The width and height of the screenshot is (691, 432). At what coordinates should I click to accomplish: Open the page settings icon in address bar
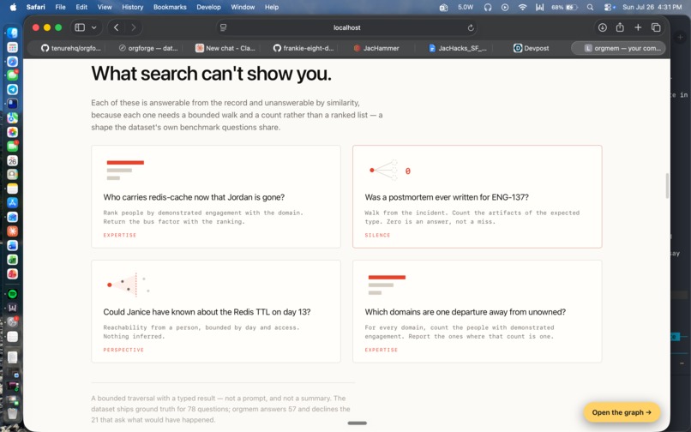(224, 27)
